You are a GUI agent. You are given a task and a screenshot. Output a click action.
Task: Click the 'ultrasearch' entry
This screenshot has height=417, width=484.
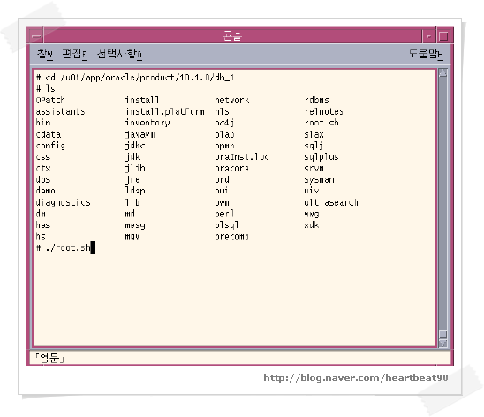click(331, 202)
